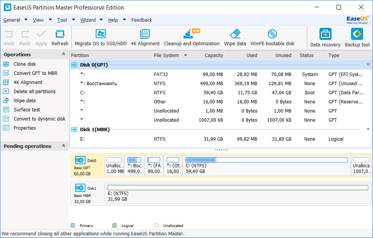
Task: Select the FAT32 EFI system partition row
Action: 220,74
